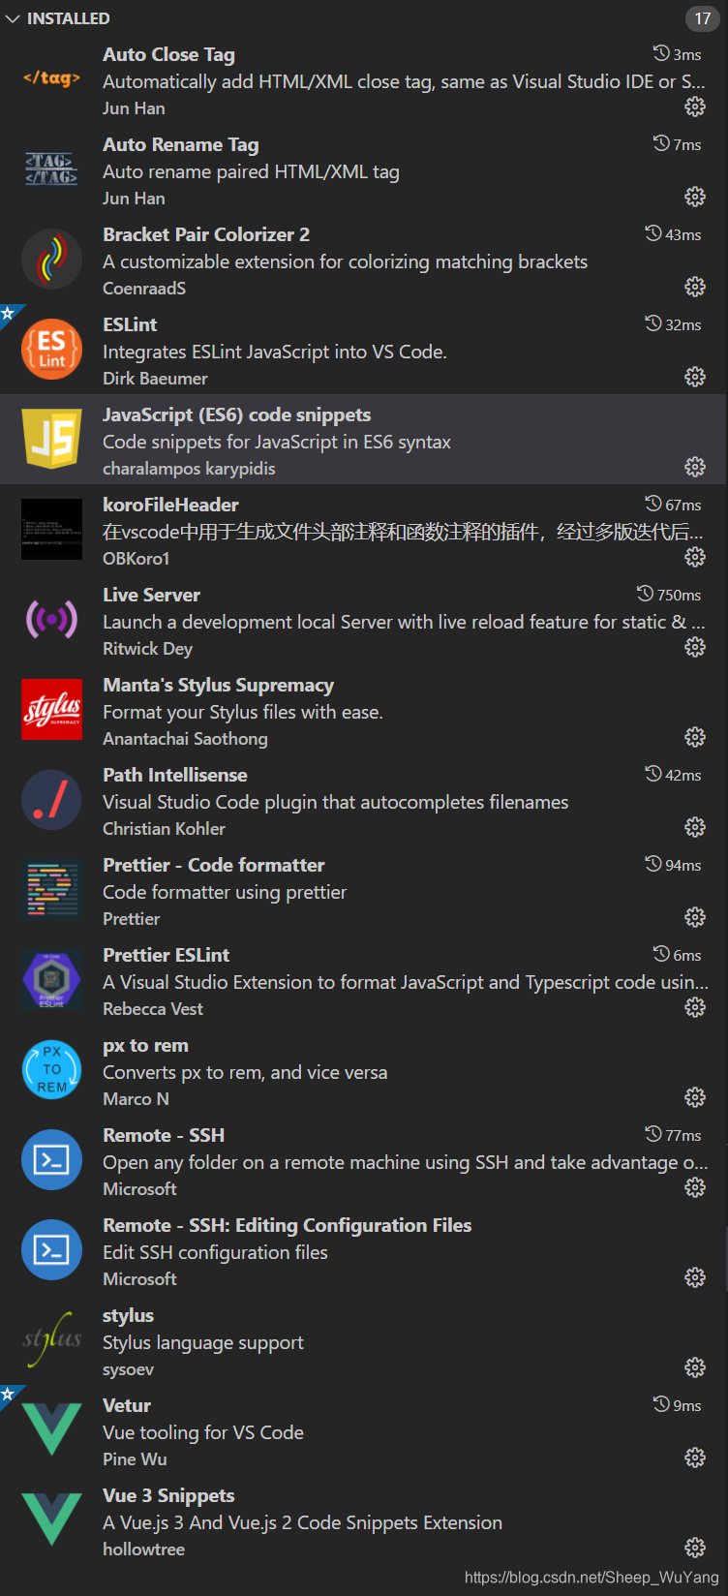Open the gear menu for Auto Close Tag
This screenshot has width=728, height=1596.
click(695, 107)
